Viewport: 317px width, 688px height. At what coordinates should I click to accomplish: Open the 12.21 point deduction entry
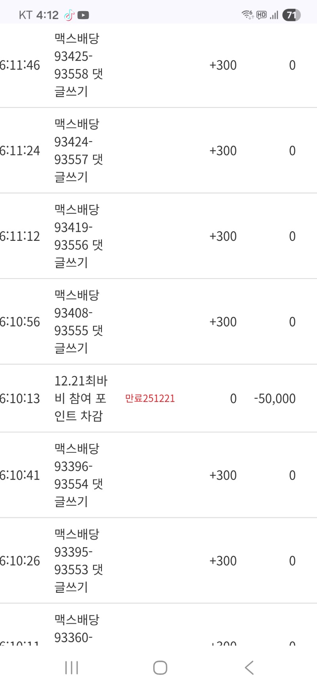click(x=81, y=398)
